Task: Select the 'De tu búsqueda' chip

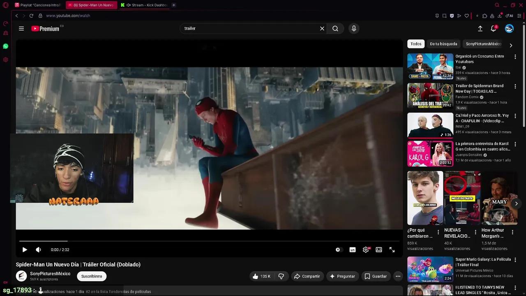Action: pyautogui.click(x=443, y=44)
